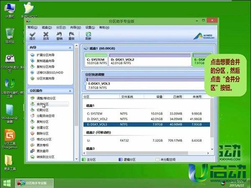Select the E: DSK1_VOL3 row in list
This screenshot has width=251, height=188.
(147, 124)
